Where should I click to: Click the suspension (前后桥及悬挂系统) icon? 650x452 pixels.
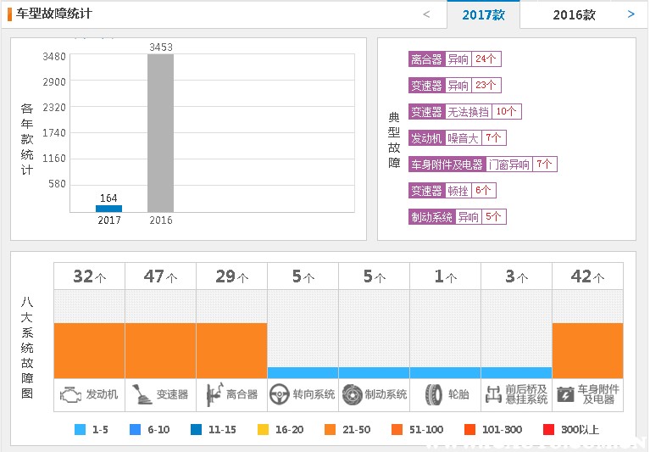[x=493, y=394]
